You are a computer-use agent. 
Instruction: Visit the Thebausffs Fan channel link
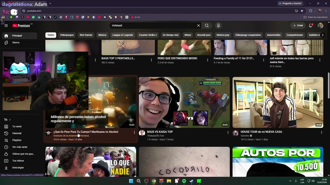(155, 136)
